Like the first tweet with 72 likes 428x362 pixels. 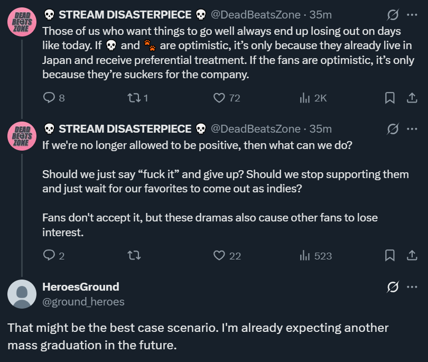(227, 98)
